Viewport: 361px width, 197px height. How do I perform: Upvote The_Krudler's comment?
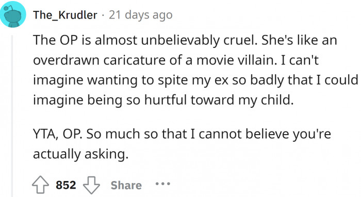tap(41, 185)
